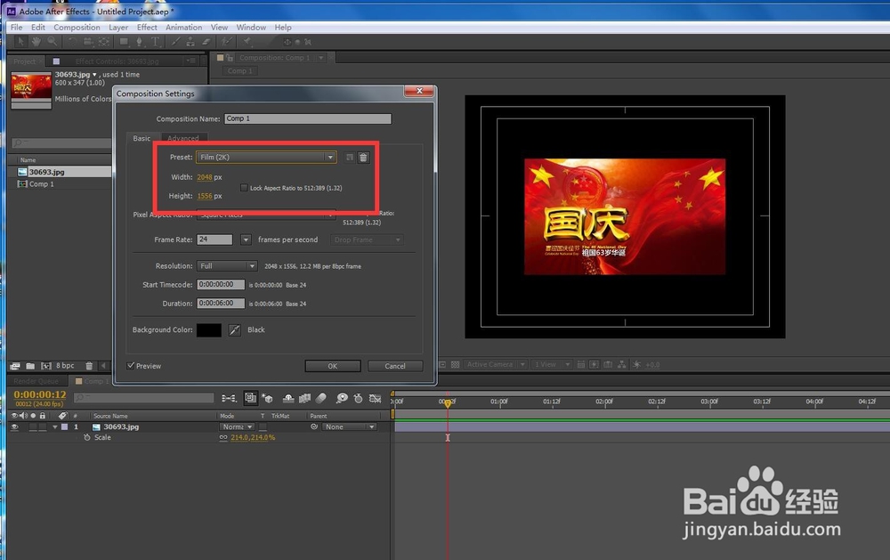Select the Eraser tool

(x=206, y=42)
